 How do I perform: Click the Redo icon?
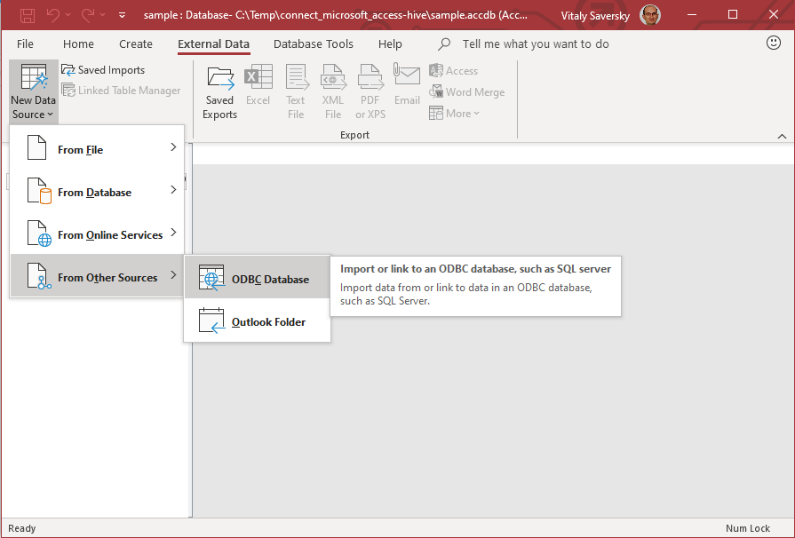coord(88,15)
